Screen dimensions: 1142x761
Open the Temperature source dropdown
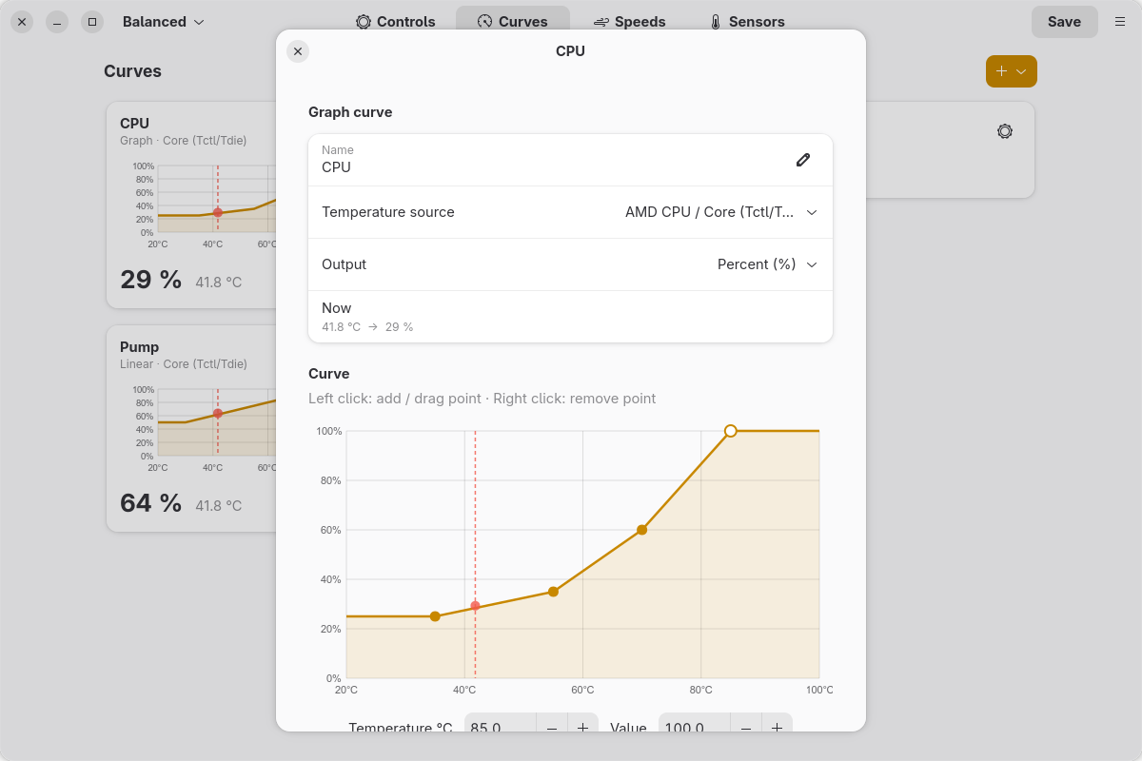tap(570, 212)
